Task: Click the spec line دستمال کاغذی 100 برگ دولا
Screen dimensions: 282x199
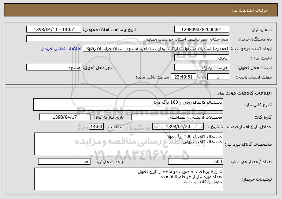Action: click(x=194, y=137)
